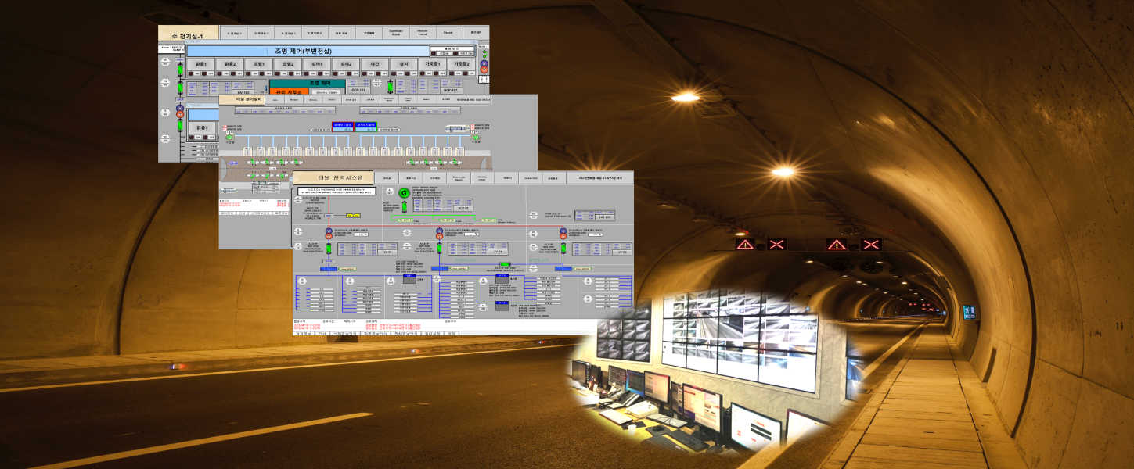
Task: Click the green breaker beside LV-06
Action: tap(562, 249)
